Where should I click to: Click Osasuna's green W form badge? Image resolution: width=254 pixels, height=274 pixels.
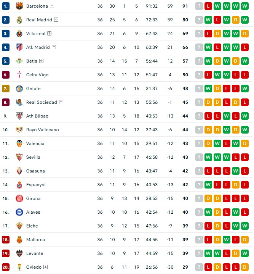235,171
